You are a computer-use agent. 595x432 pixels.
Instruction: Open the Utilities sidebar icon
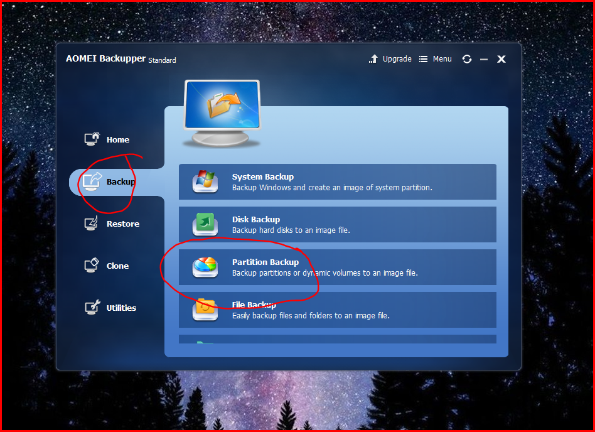pos(92,307)
